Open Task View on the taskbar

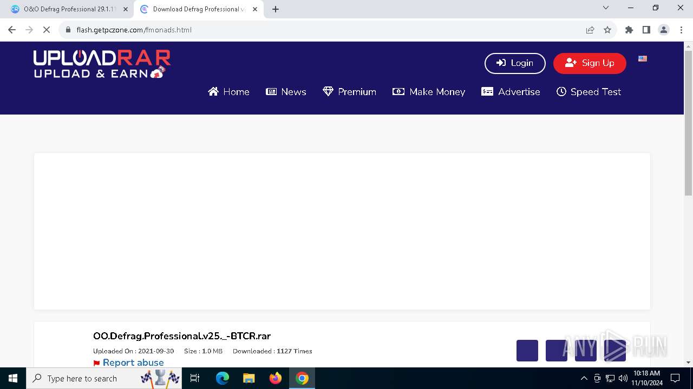[x=195, y=378]
